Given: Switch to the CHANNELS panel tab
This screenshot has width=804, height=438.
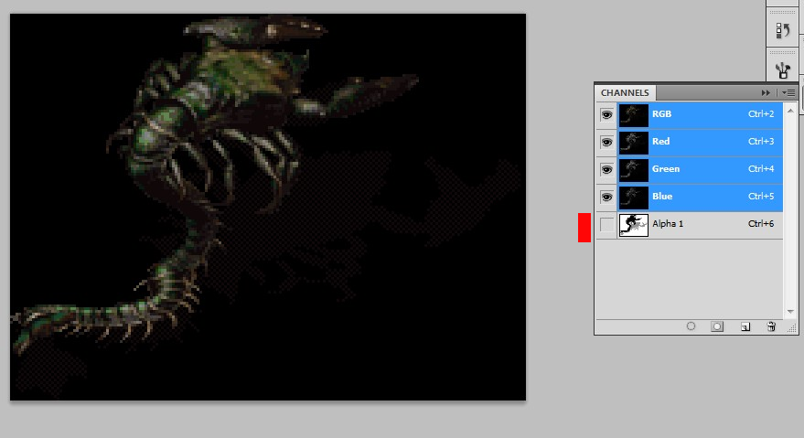Looking at the screenshot, I should [625, 93].
